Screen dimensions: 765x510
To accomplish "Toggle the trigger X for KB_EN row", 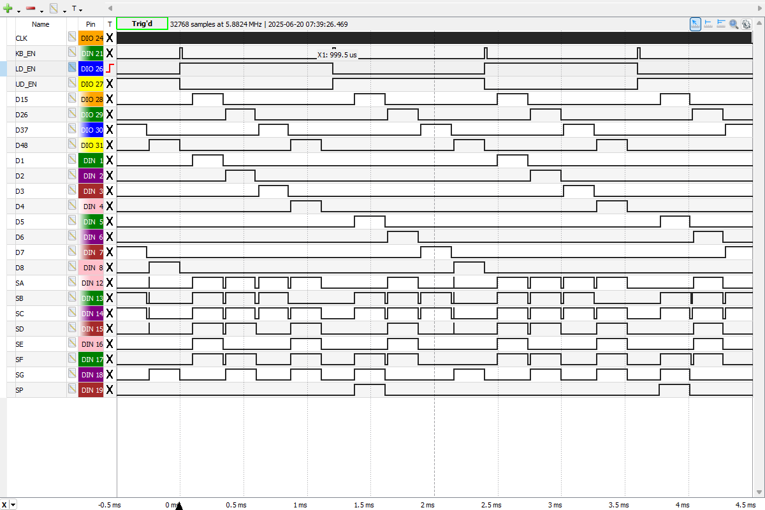I will click(110, 53).
